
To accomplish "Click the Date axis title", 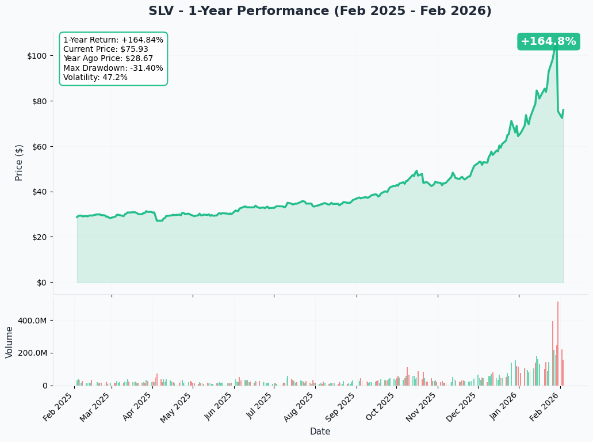I will coord(320,432).
